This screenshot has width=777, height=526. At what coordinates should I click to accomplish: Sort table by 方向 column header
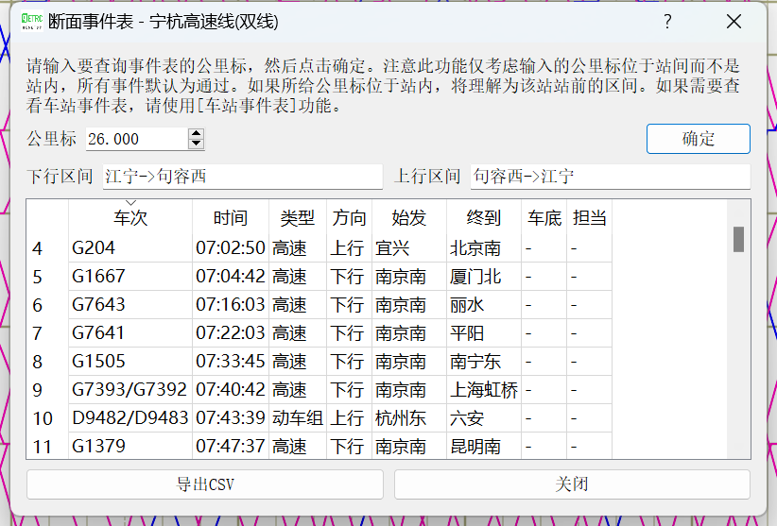click(349, 217)
